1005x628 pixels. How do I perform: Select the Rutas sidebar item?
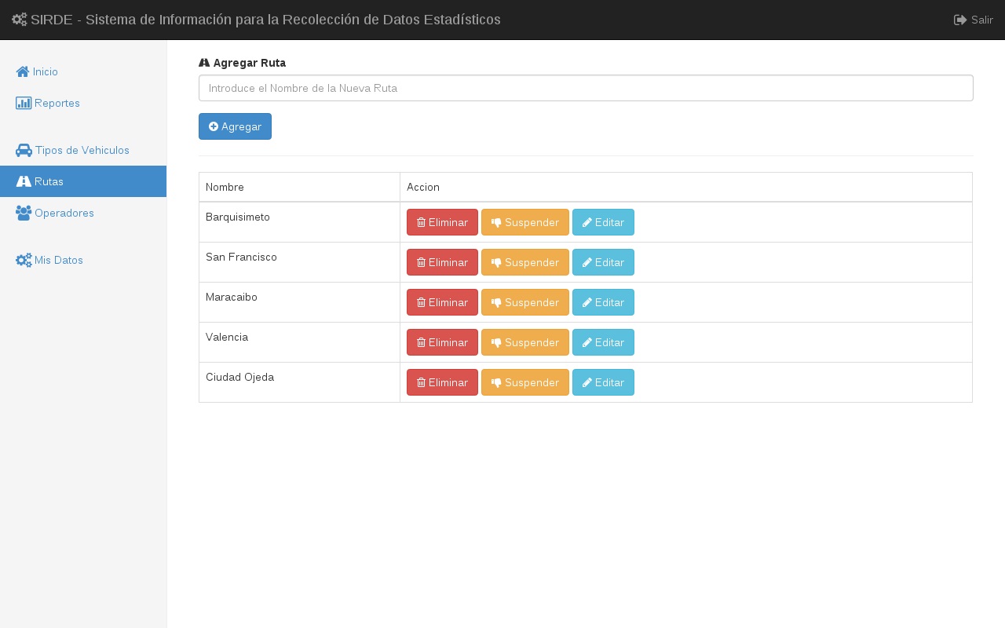pos(83,181)
